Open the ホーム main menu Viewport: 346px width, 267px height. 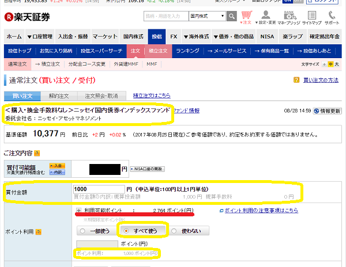14,36
